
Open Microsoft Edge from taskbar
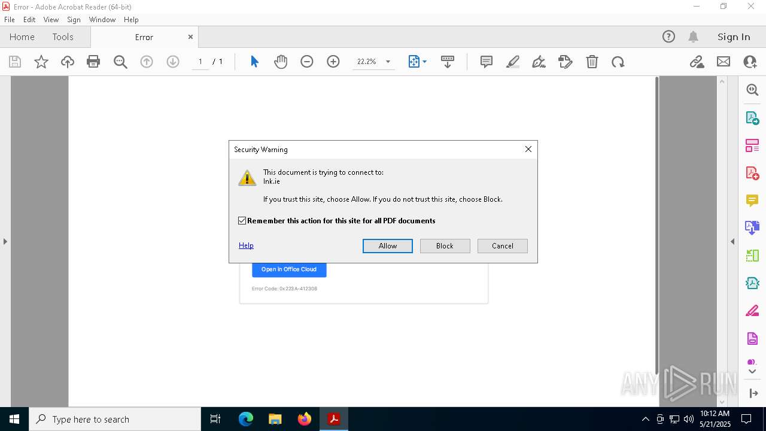(246, 419)
